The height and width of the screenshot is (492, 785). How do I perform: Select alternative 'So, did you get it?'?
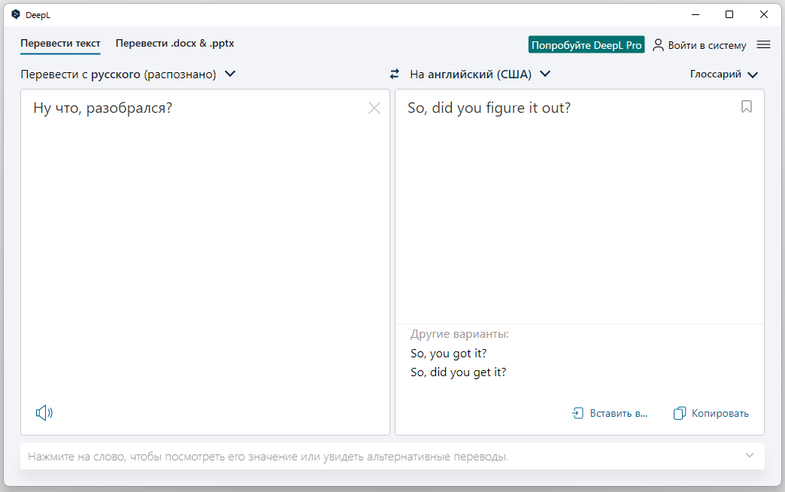(458, 372)
